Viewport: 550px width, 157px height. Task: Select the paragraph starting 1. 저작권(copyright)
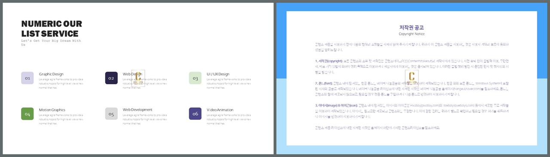pos(412,66)
